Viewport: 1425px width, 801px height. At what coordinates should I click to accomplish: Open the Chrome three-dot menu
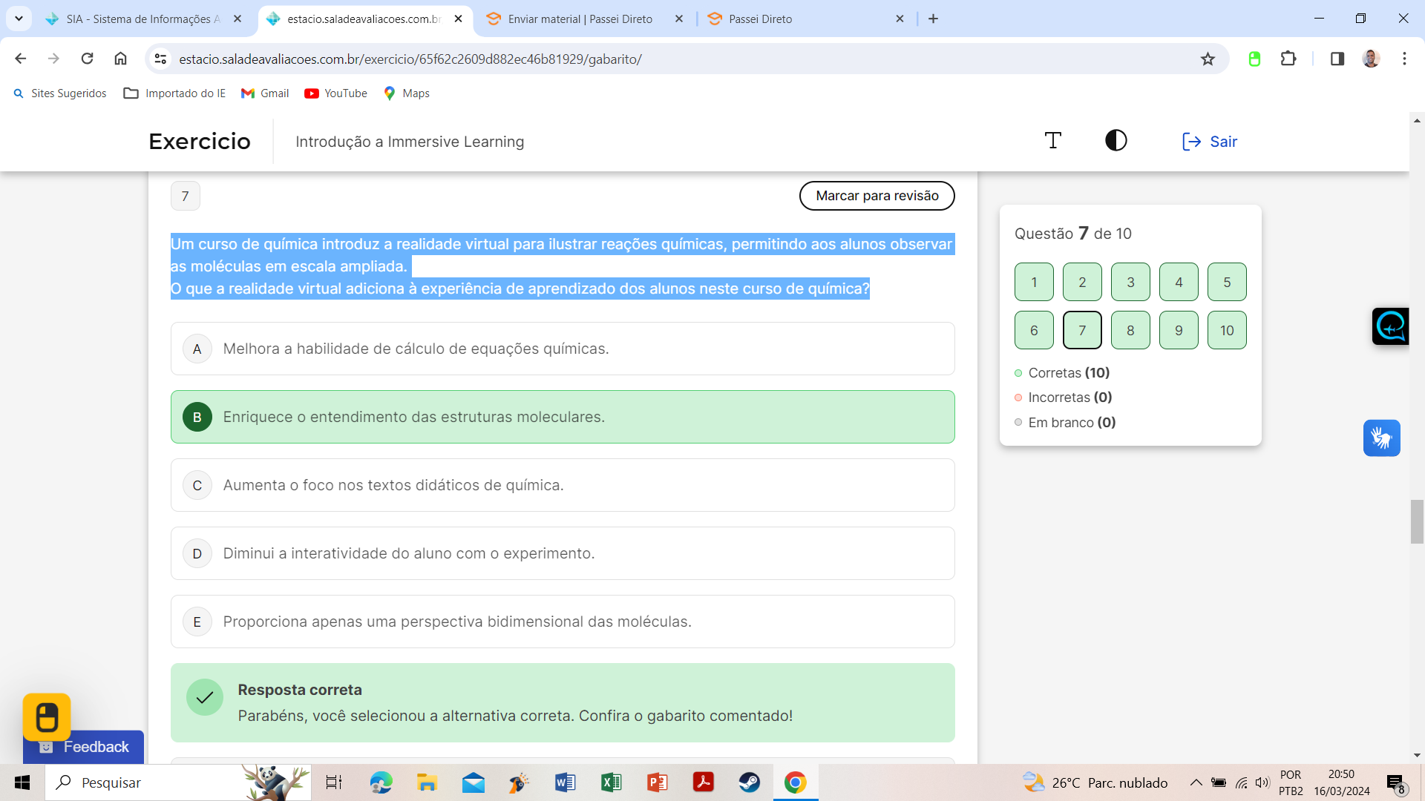(1404, 59)
